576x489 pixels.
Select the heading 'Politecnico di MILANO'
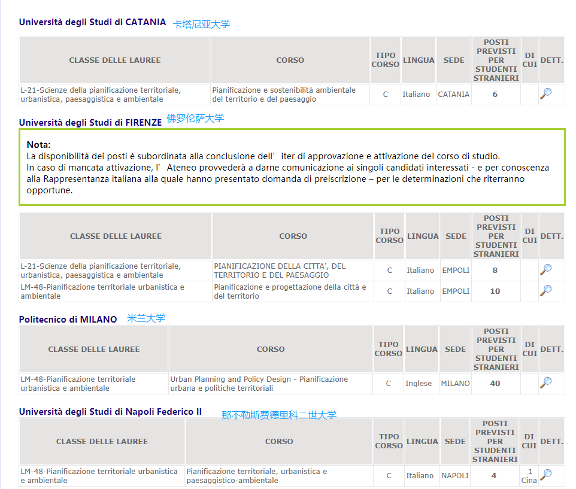click(x=68, y=320)
